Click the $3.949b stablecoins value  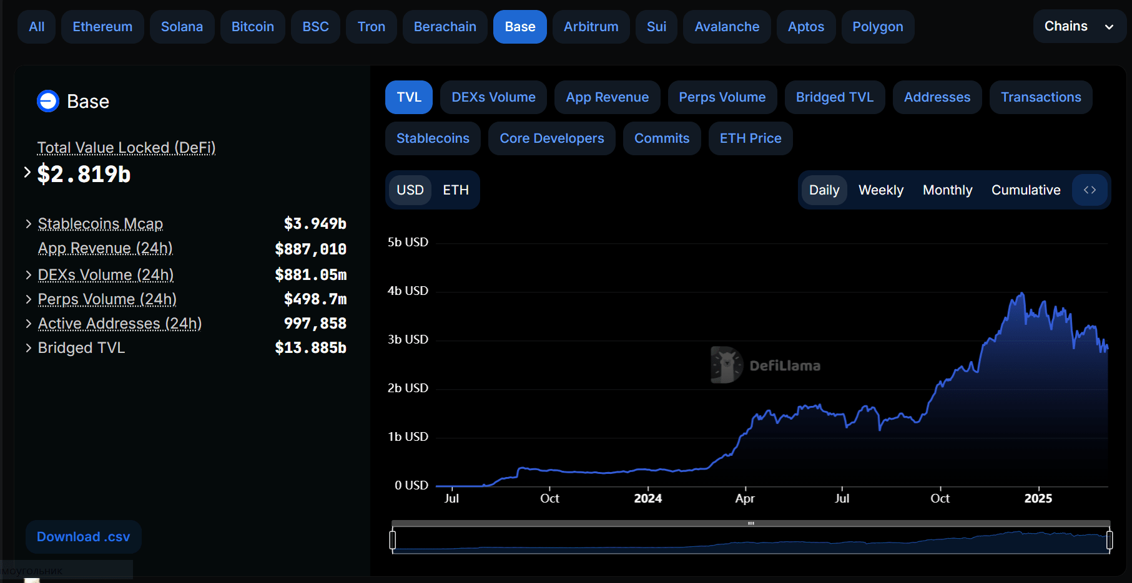[x=315, y=224]
